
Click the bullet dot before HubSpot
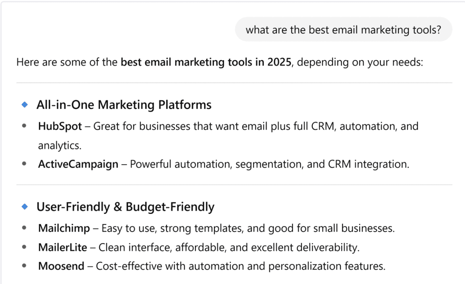24,126
